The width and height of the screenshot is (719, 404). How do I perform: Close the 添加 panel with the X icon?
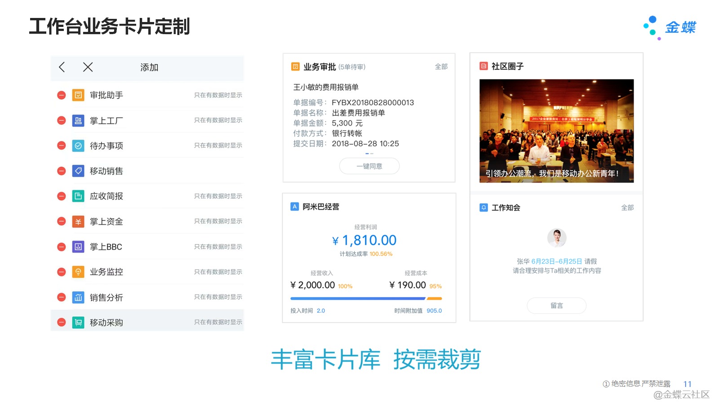pyautogui.click(x=88, y=67)
